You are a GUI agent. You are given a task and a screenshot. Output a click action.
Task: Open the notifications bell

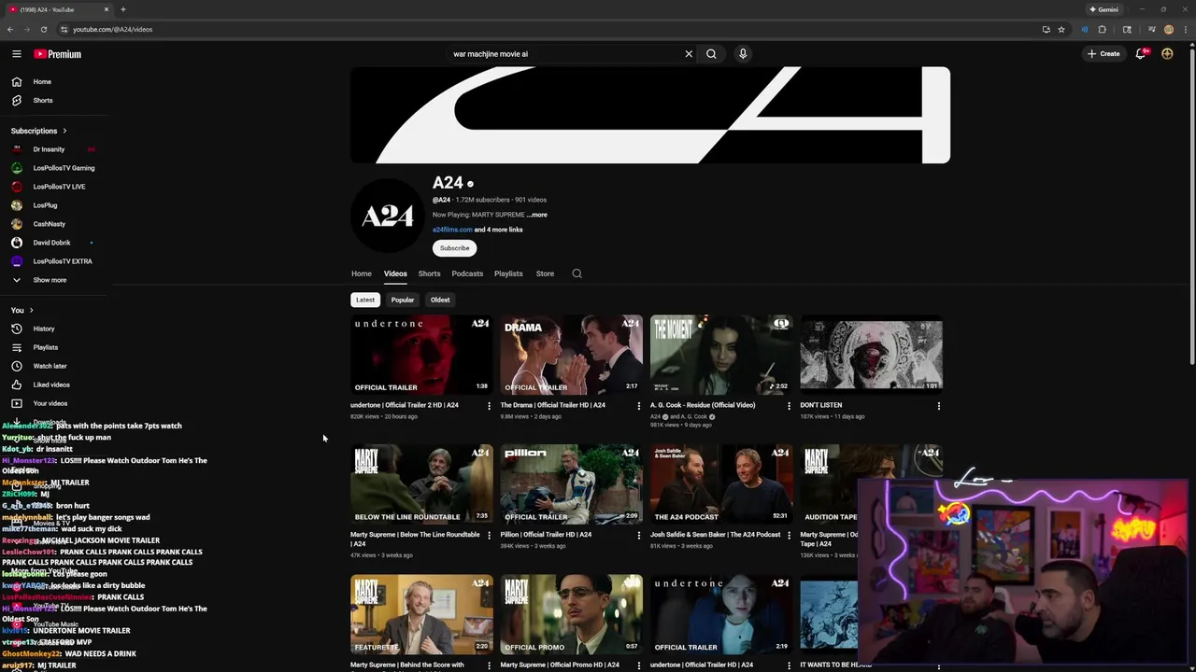pos(1140,54)
